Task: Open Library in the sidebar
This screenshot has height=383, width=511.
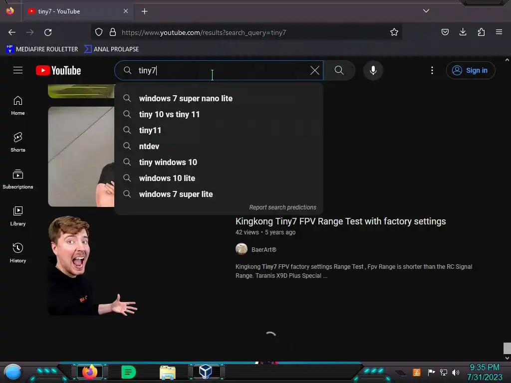Action: click(18, 216)
